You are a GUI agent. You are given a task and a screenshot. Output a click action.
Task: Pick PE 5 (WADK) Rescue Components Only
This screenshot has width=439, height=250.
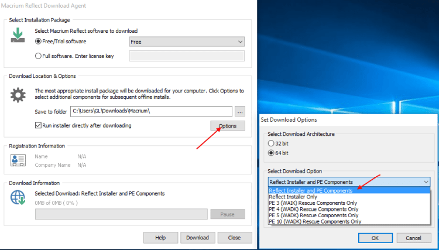(x=349, y=215)
